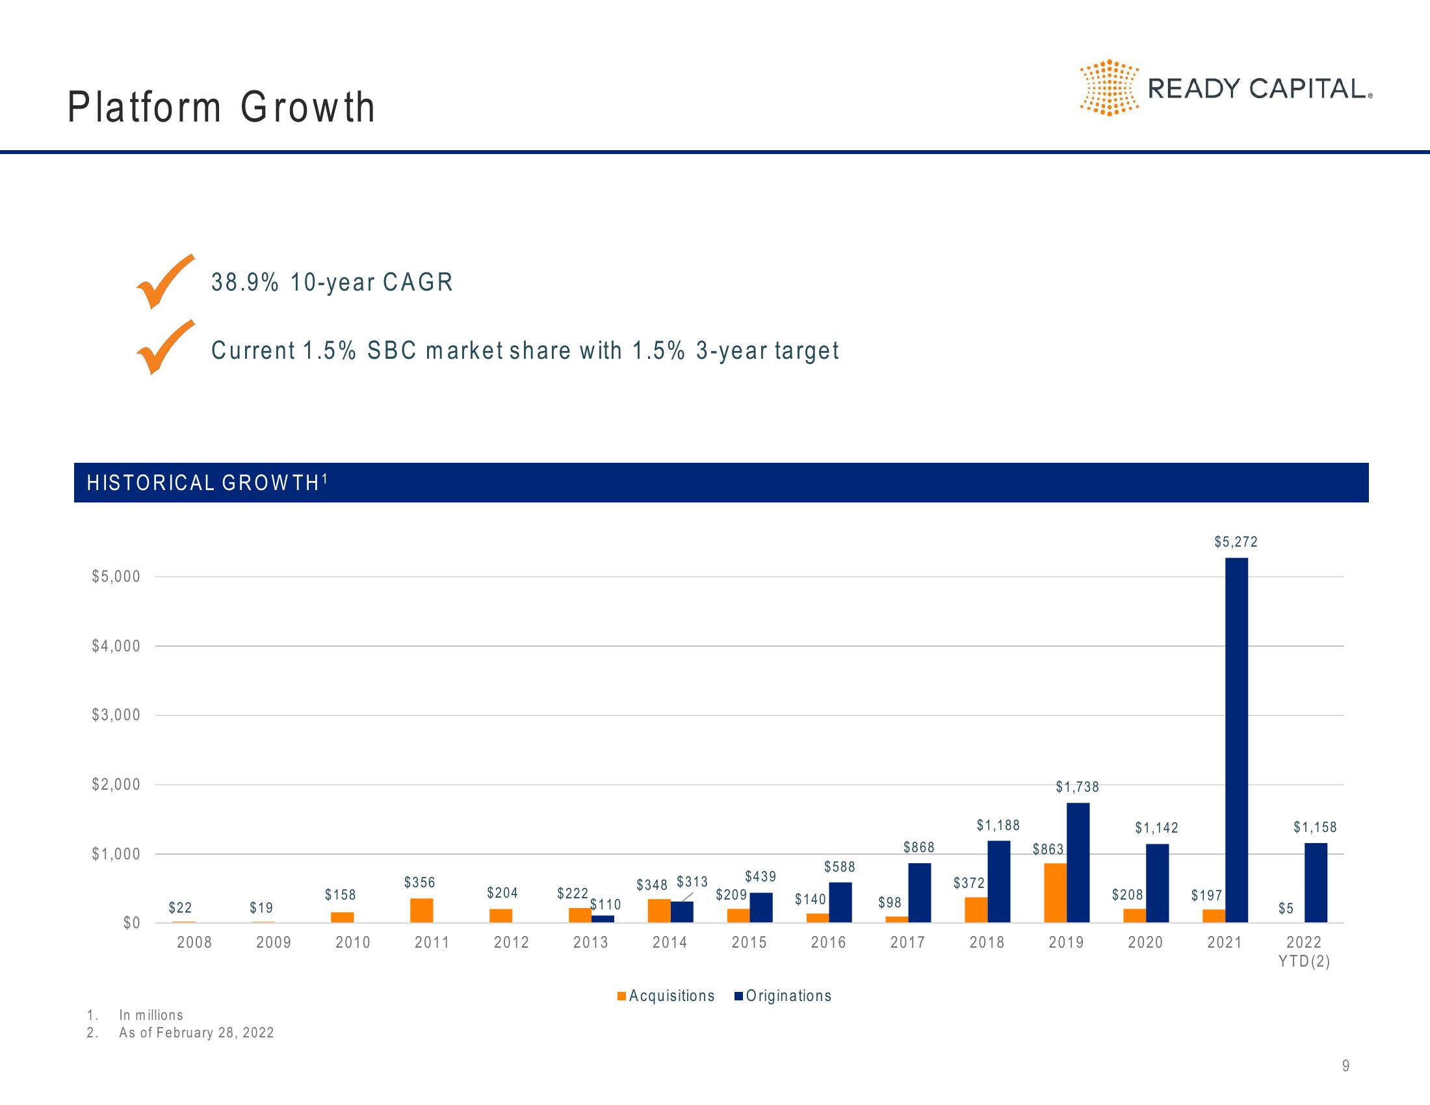Screen dimensions: 1430x1105
Task: Click the checkmark beside SBC market share
Action: [166, 347]
